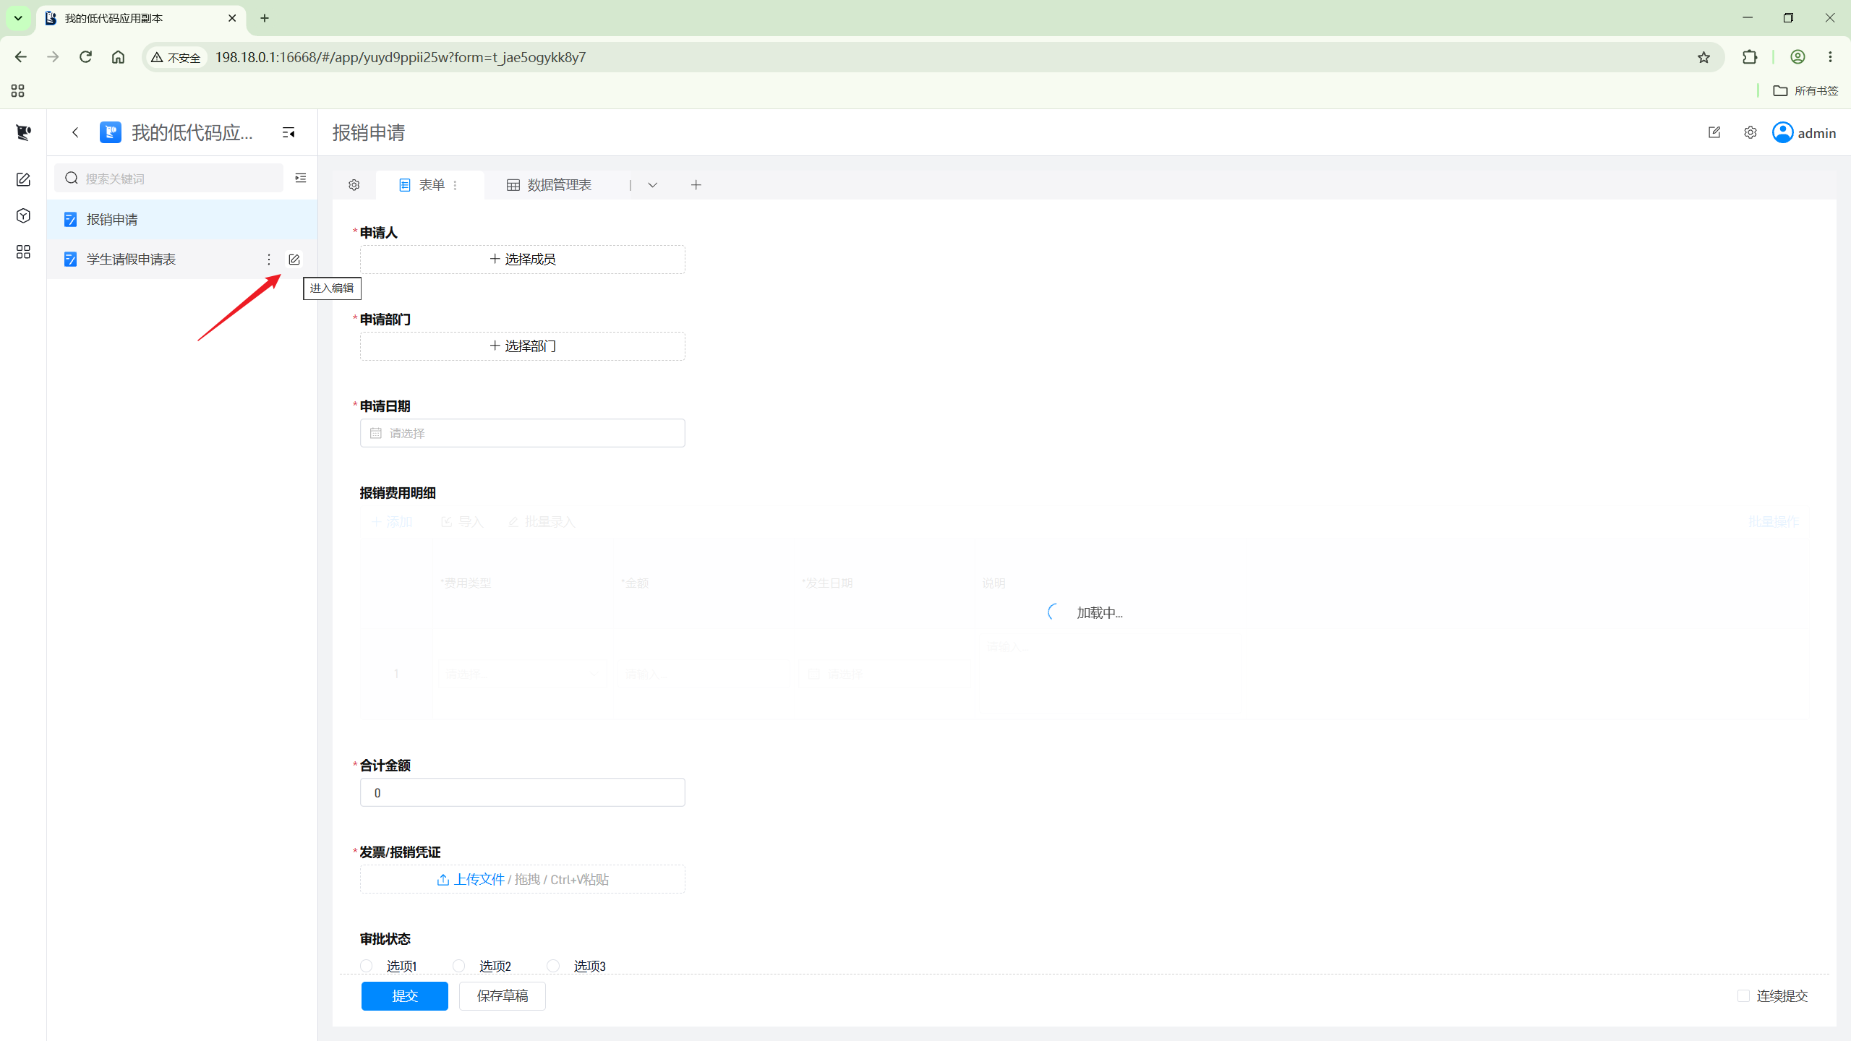
Task: Open the cube icon in left rail
Action: pos(23,215)
